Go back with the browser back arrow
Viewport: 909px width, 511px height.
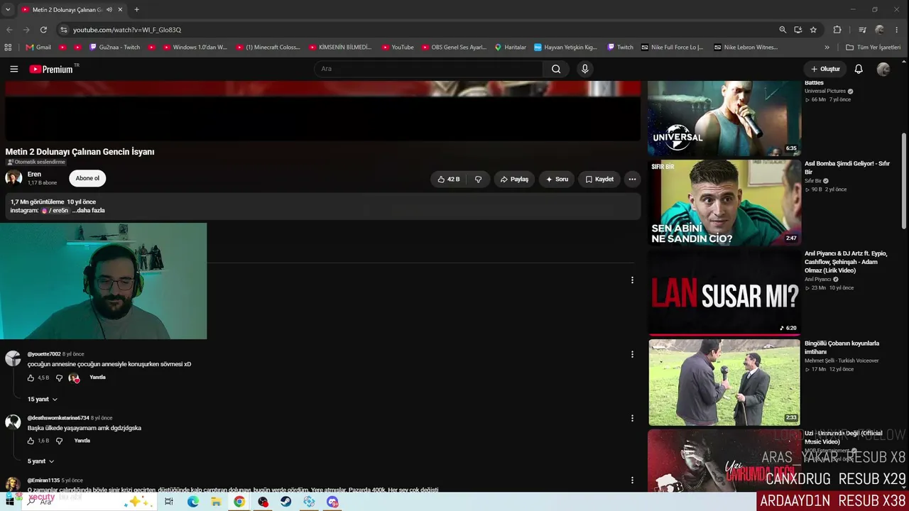9,30
